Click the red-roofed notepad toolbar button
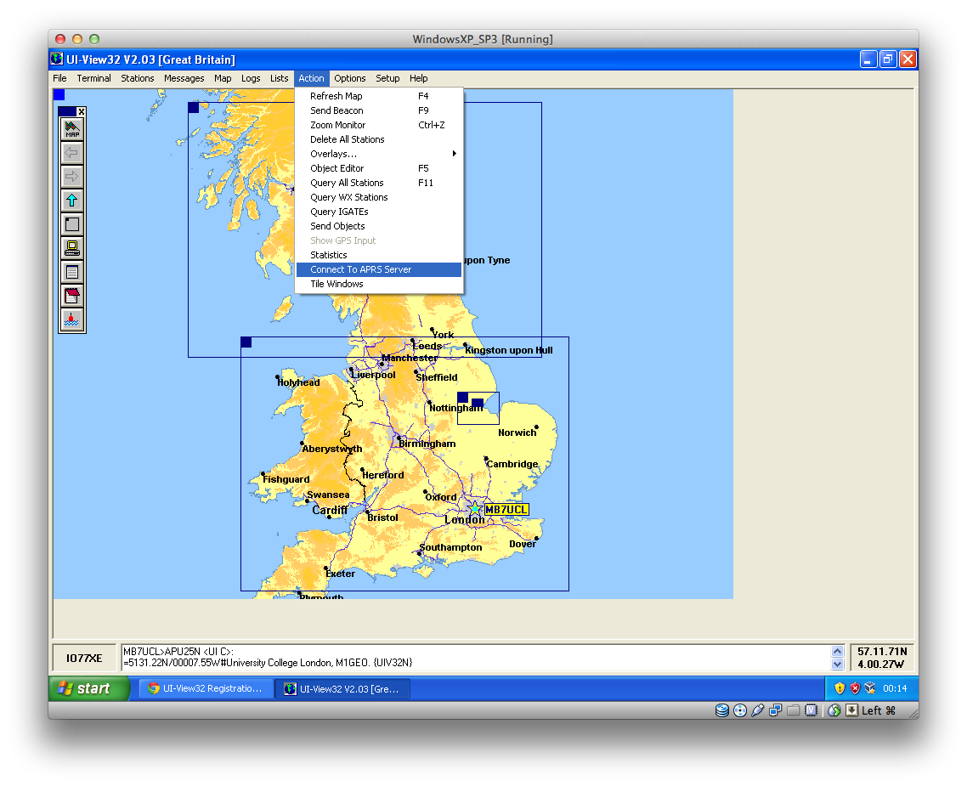 (72, 296)
